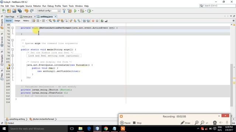
Task: Comment the current line via toolbar icon
Action: (x=102, y=21)
